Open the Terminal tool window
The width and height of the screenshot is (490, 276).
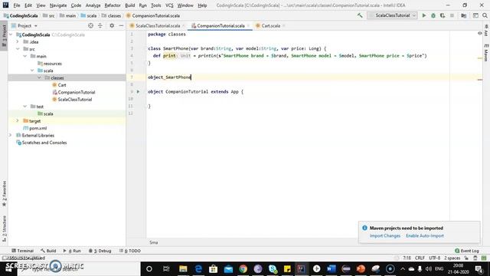pyautogui.click(x=22, y=251)
